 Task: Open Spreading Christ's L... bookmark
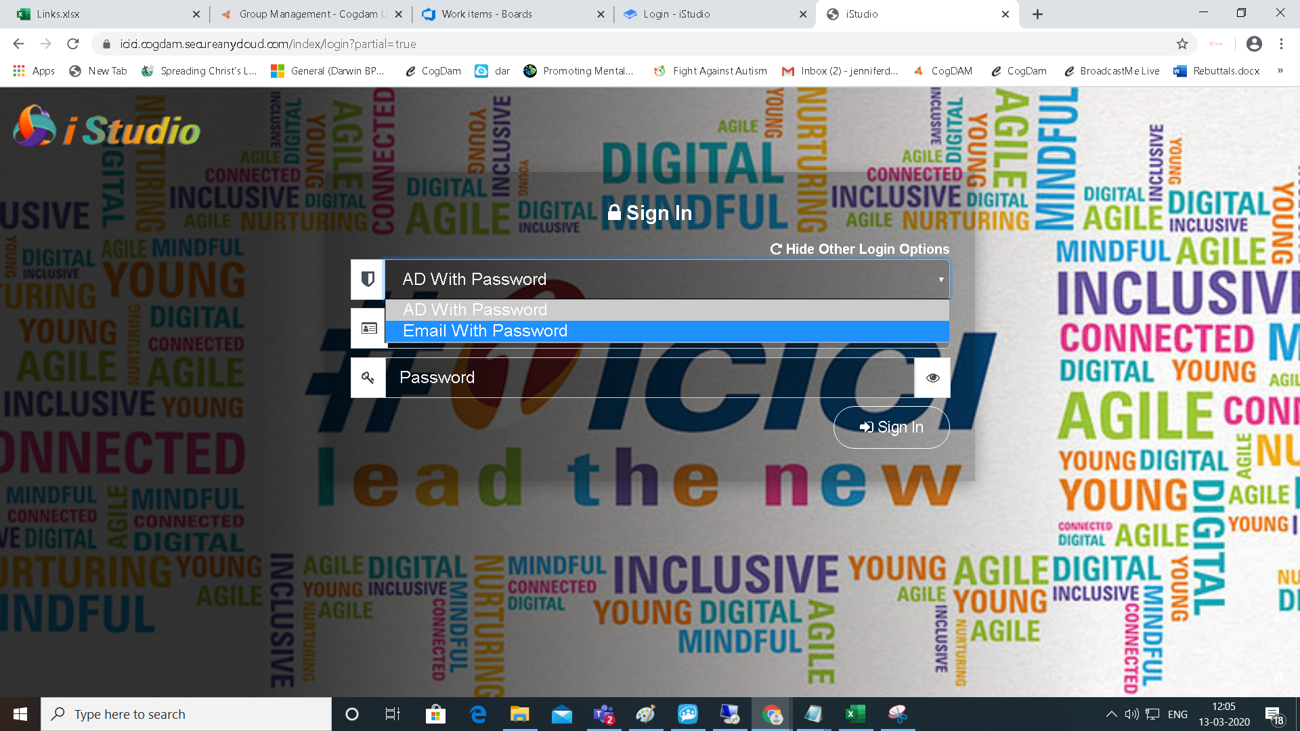click(x=199, y=71)
